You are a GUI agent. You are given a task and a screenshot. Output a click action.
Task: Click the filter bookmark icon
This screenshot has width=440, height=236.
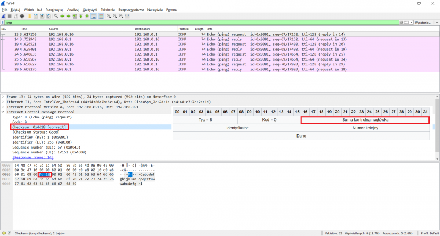(x=3, y=23)
